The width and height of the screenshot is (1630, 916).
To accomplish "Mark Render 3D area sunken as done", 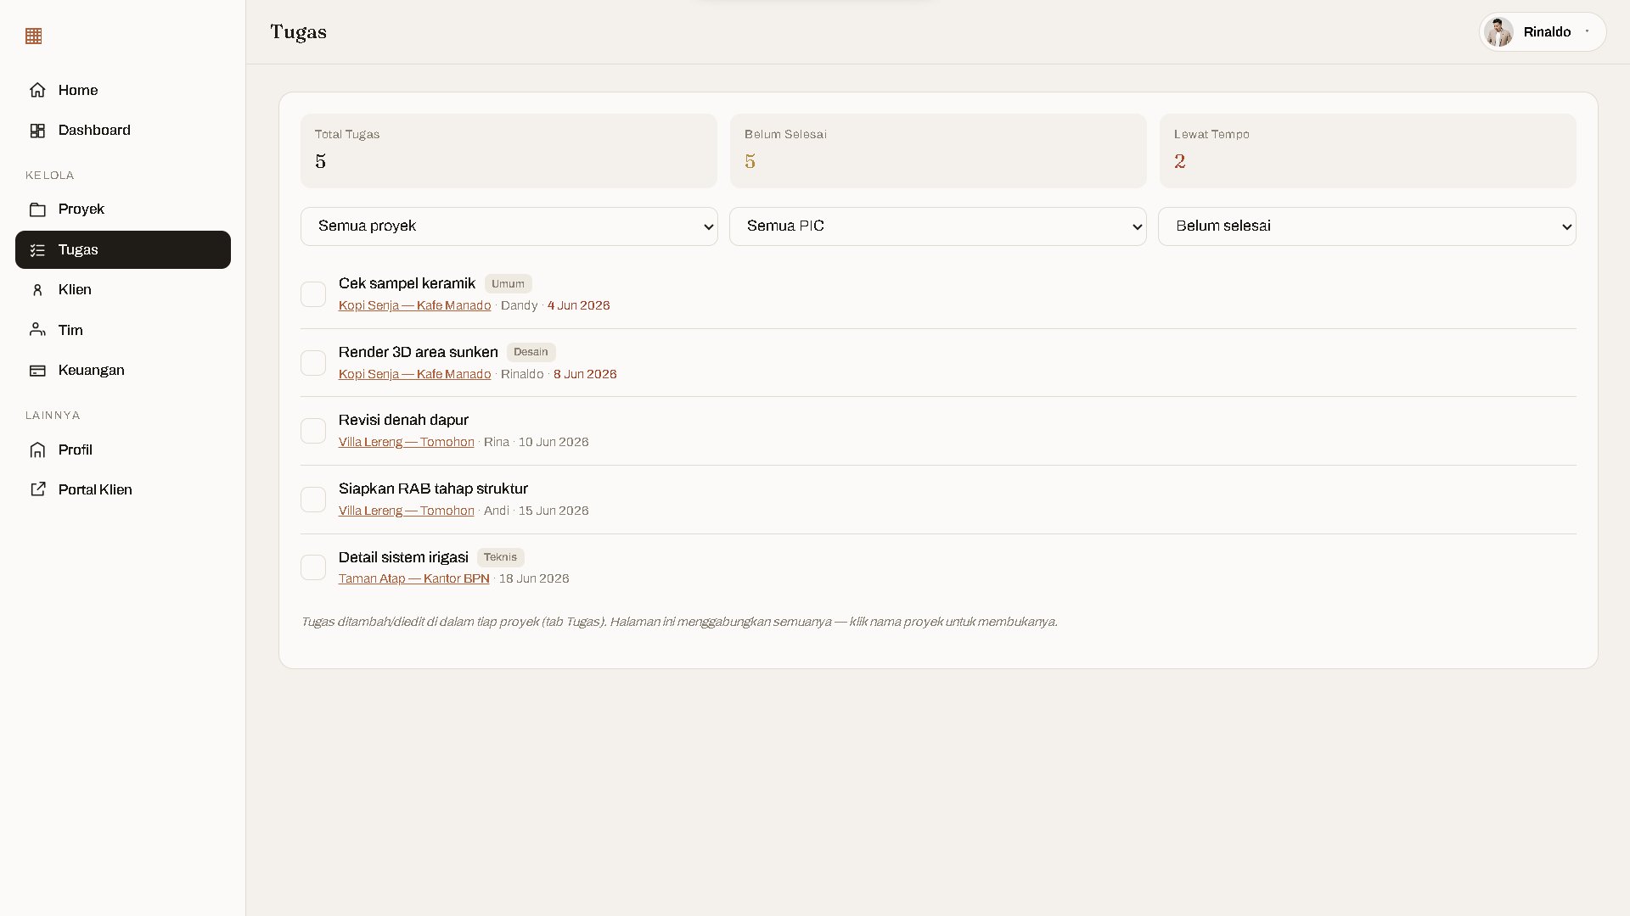I will (313, 363).
